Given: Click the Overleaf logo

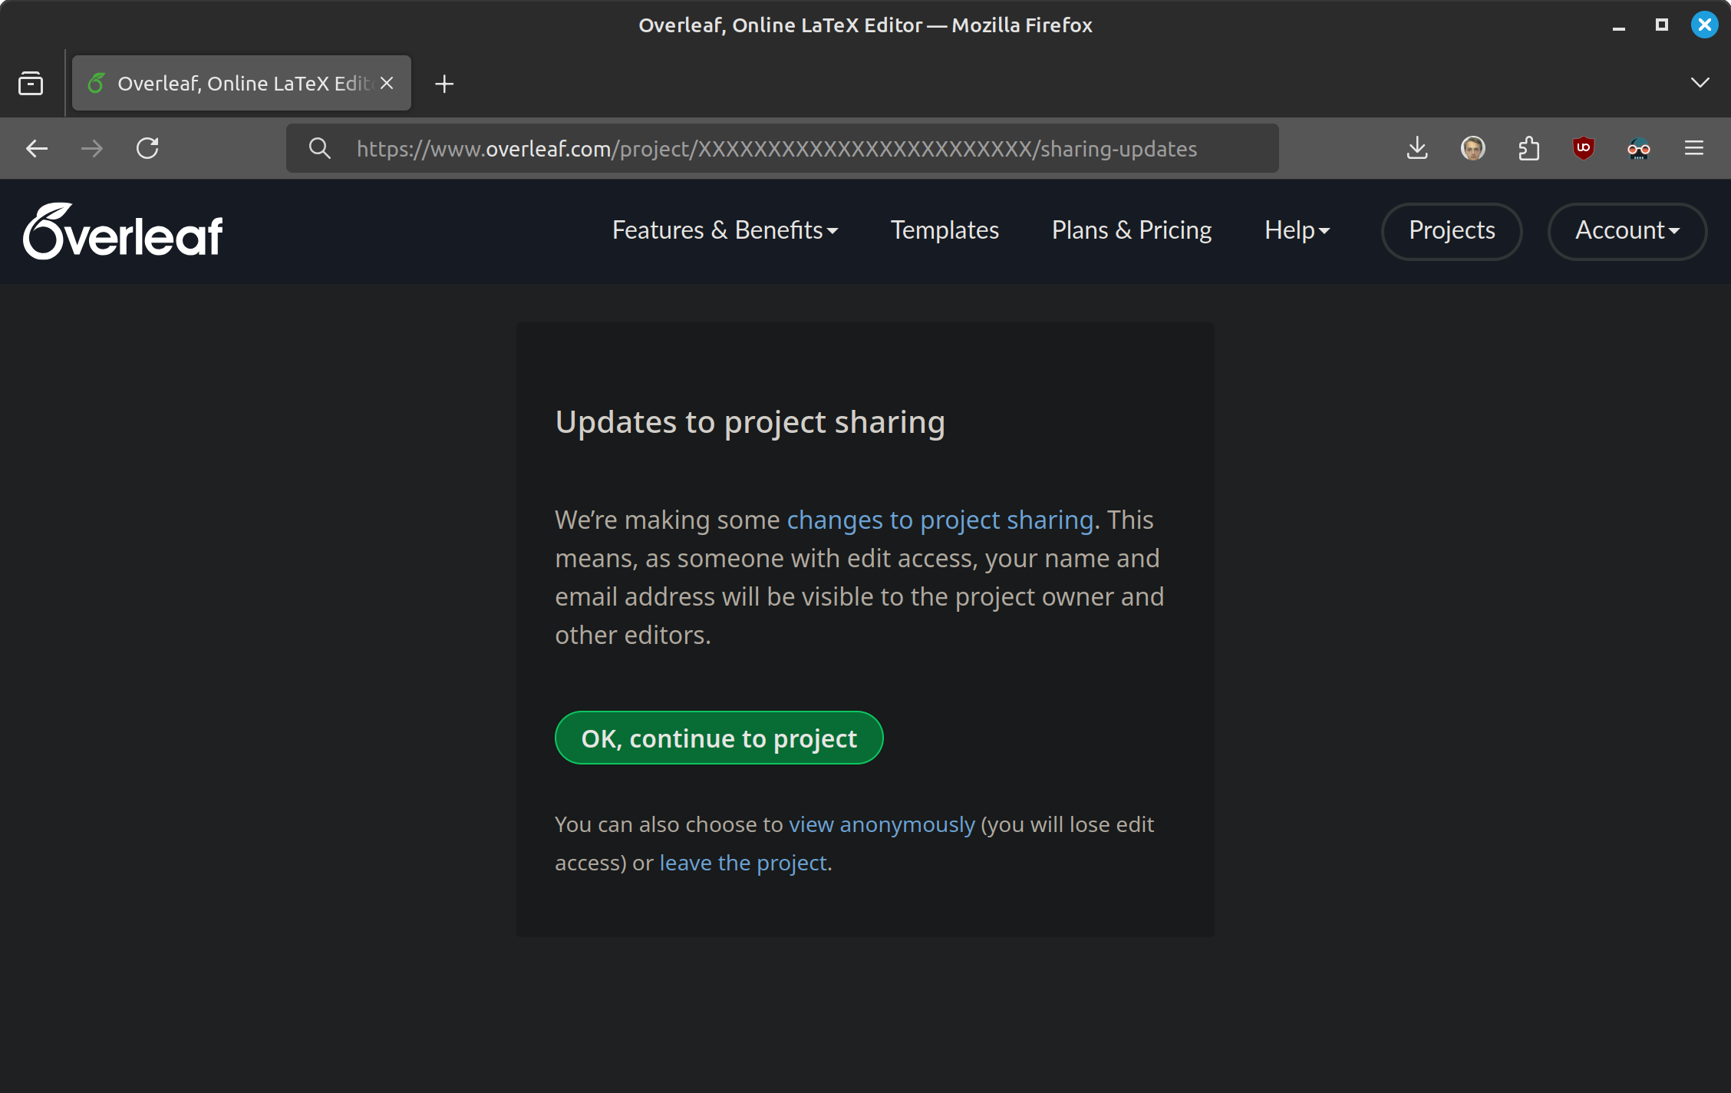Looking at the screenshot, I should 123,231.
